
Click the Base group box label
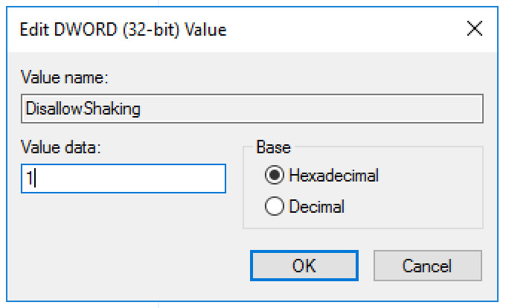coord(273,147)
